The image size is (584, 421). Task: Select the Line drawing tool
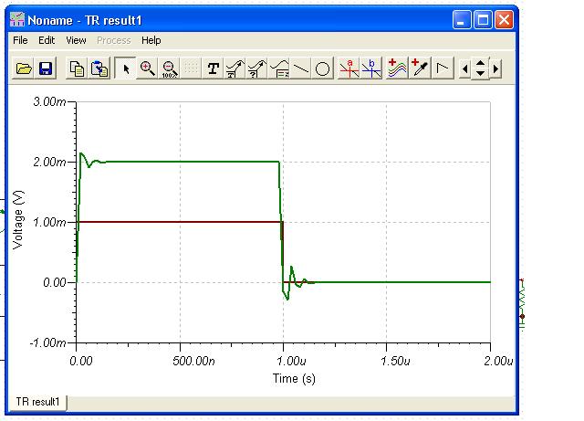[x=301, y=68]
